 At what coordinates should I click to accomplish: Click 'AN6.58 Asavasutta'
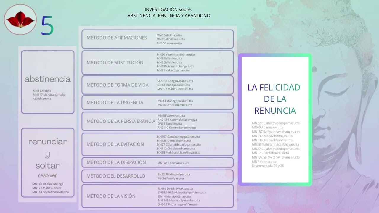[x=169, y=43]
